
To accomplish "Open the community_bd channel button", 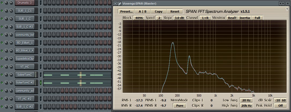I will coord(25,35).
